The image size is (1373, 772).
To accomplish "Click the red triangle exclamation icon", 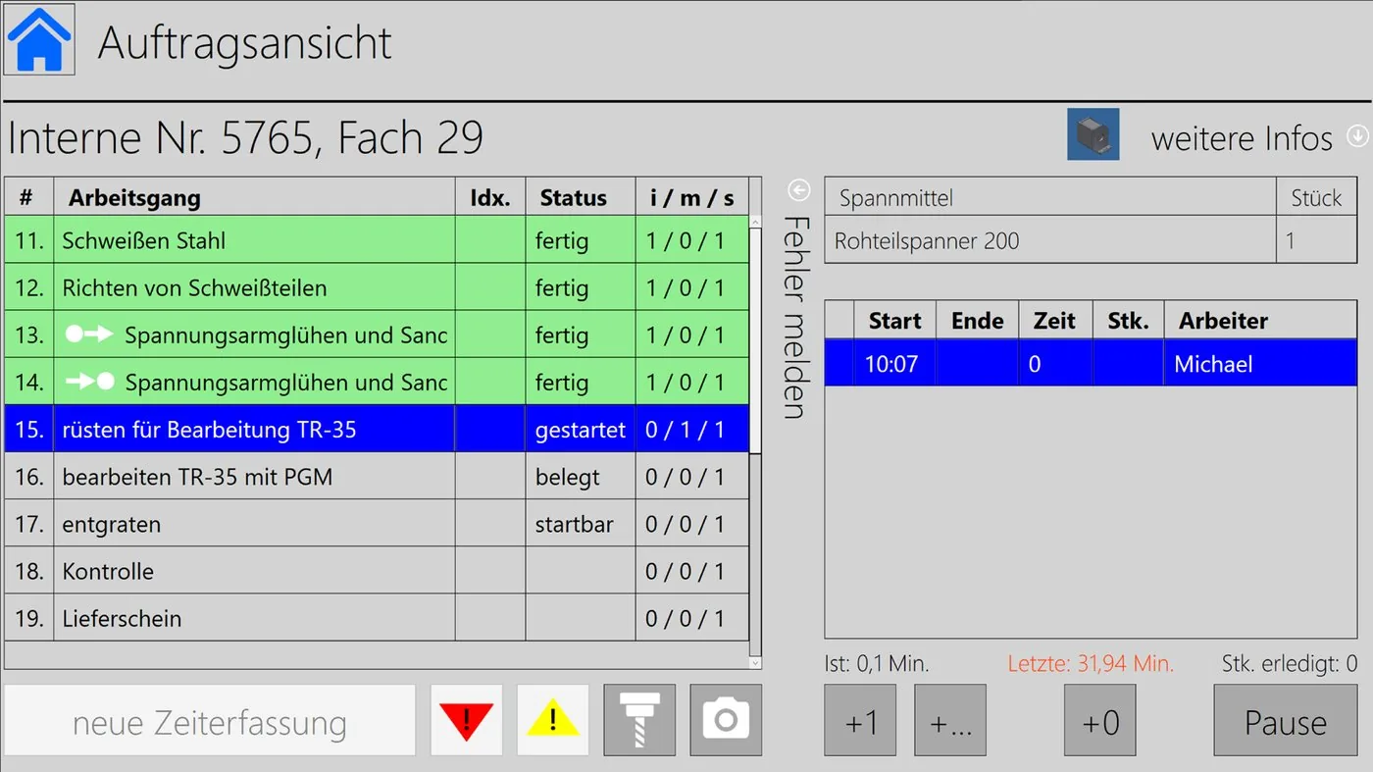I will [467, 720].
